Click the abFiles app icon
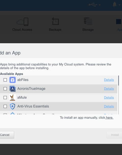 pyautogui.click(x=12, y=80)
